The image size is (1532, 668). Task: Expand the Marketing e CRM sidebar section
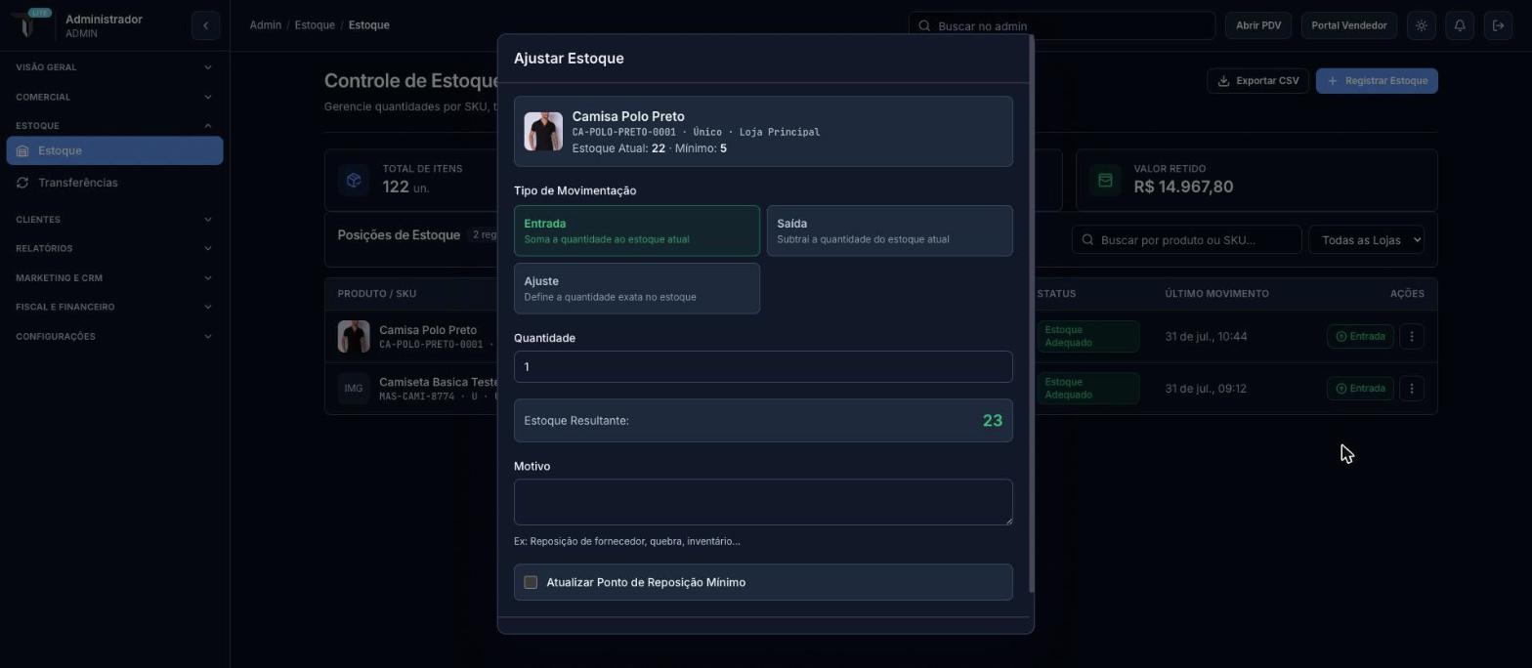(114, 278)
